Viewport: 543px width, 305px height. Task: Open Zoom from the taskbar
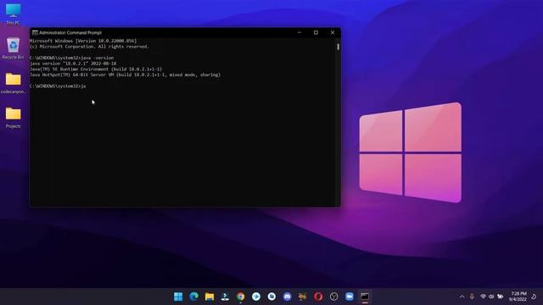tap(350, 297)
